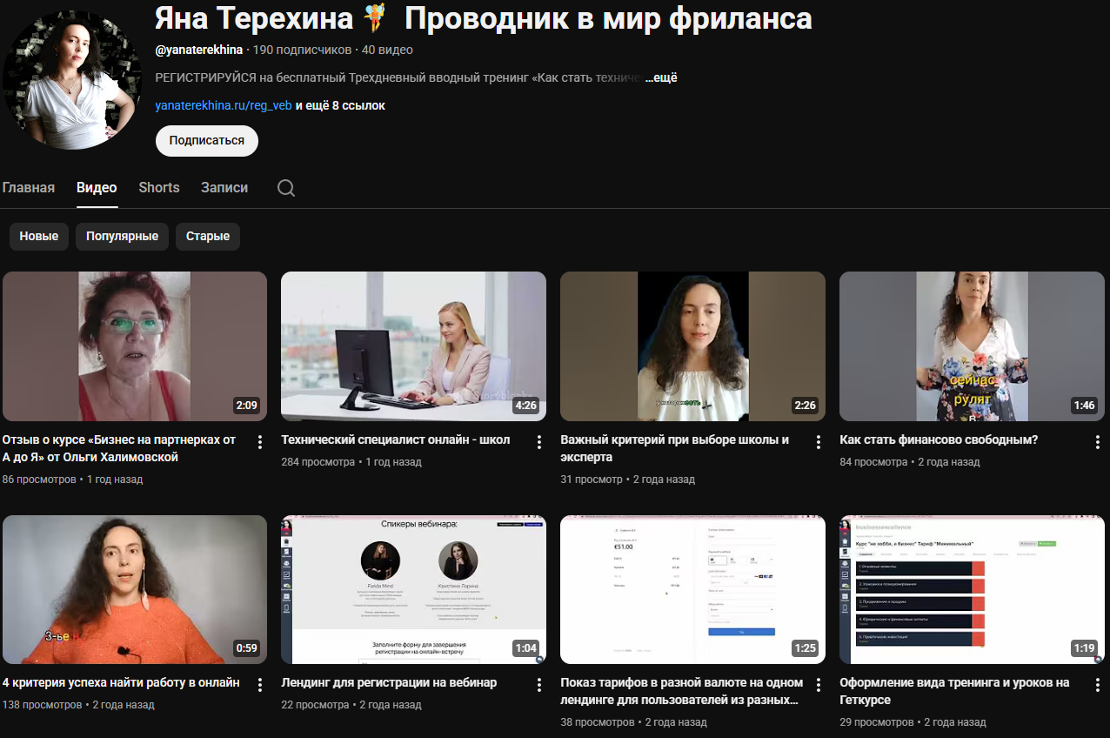Open title «Отзыв о курсе «Бизнес на партнерках»
The image size is (1110, 738).
click(x=119, y=448)
